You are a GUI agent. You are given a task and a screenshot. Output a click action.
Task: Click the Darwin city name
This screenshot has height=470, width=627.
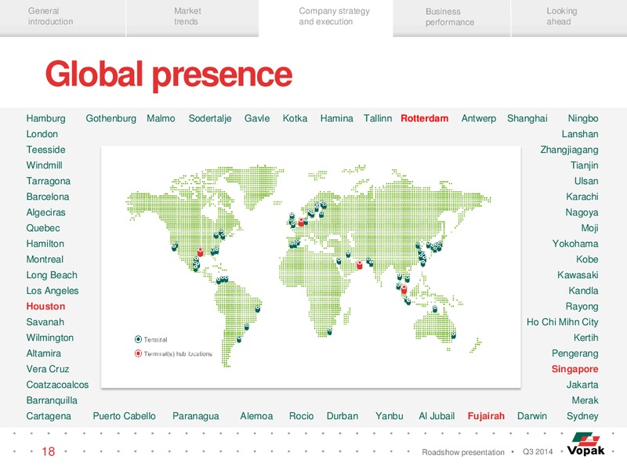tap(532, 416)
